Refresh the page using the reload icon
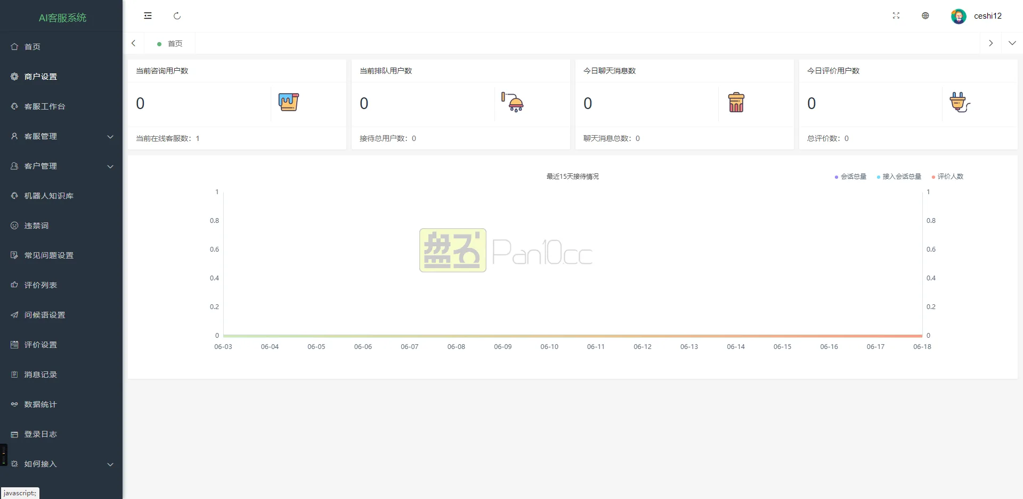1023x499 pixels. pos(177,16)
